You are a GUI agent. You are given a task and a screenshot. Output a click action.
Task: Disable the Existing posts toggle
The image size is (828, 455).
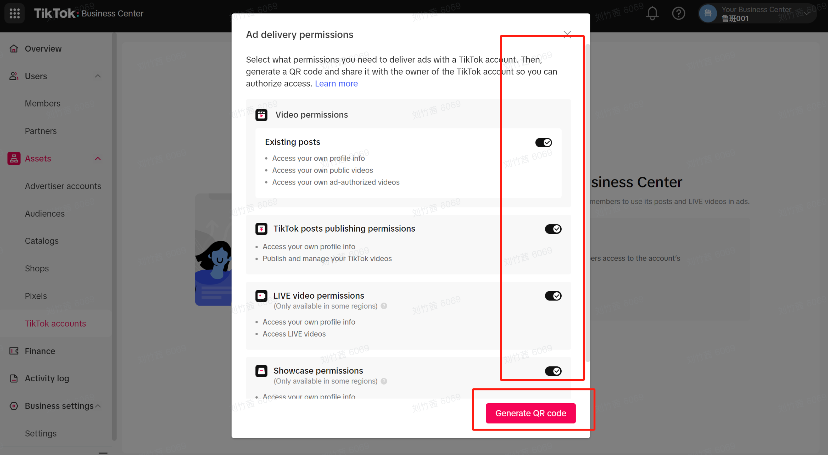point(543,142)
